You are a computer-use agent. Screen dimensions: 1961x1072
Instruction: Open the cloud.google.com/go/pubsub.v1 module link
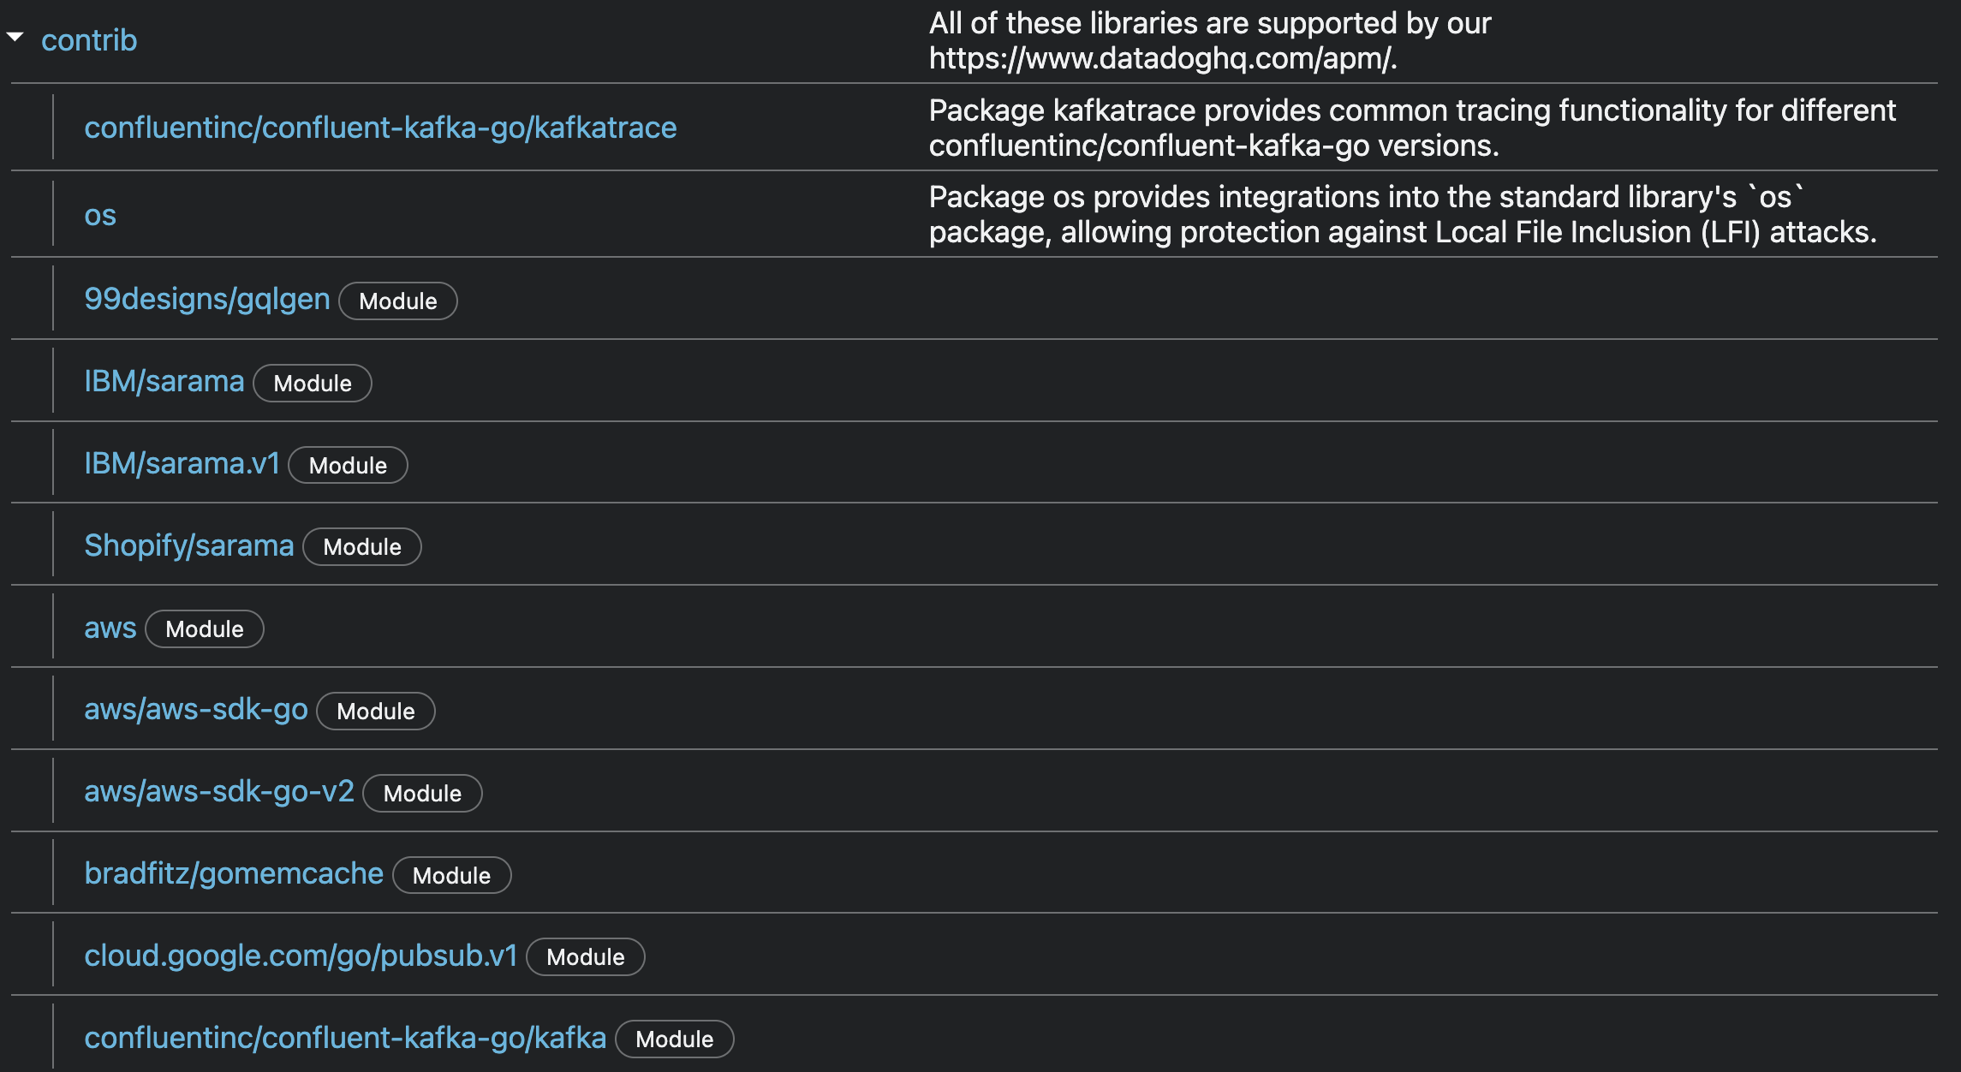pos(301,956)
